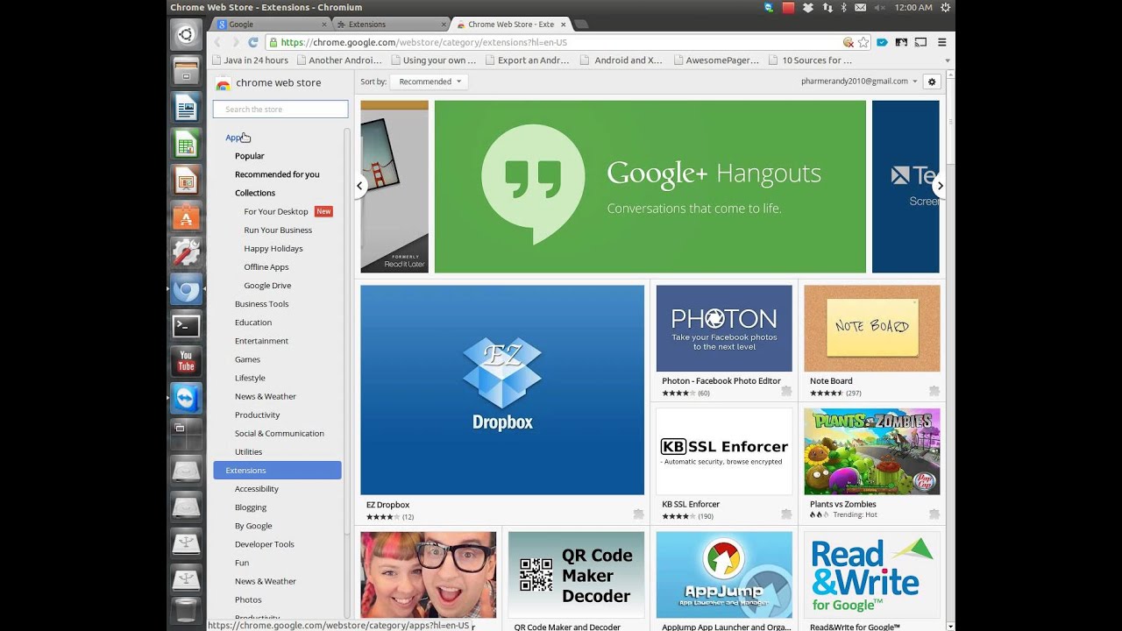Select Apps category in sidebar

pyautogui.click(x=233, y=138)
